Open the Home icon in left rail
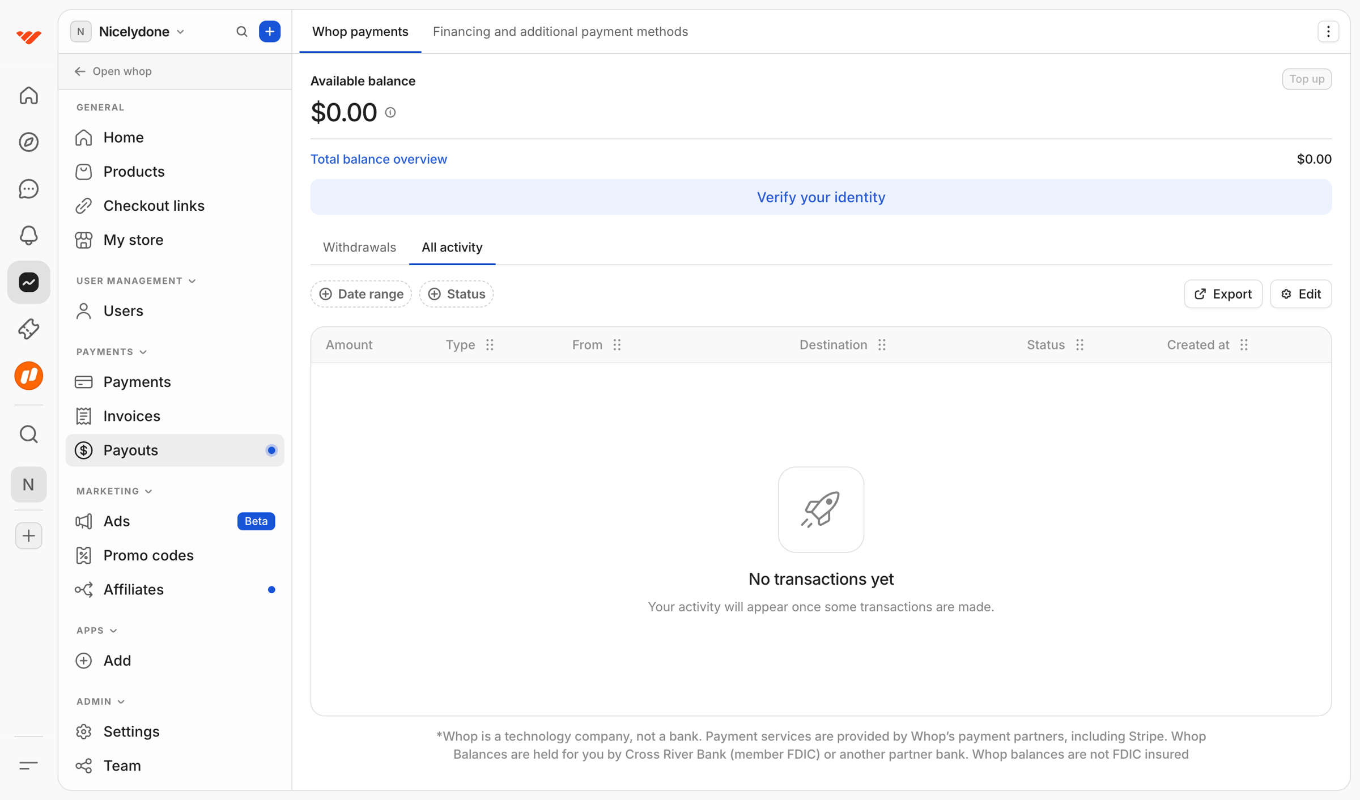 click(x=28, y=95)
